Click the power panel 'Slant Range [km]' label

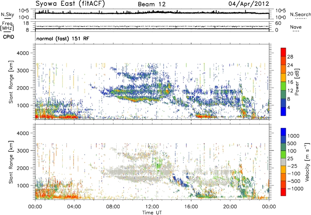coord(11,82)
